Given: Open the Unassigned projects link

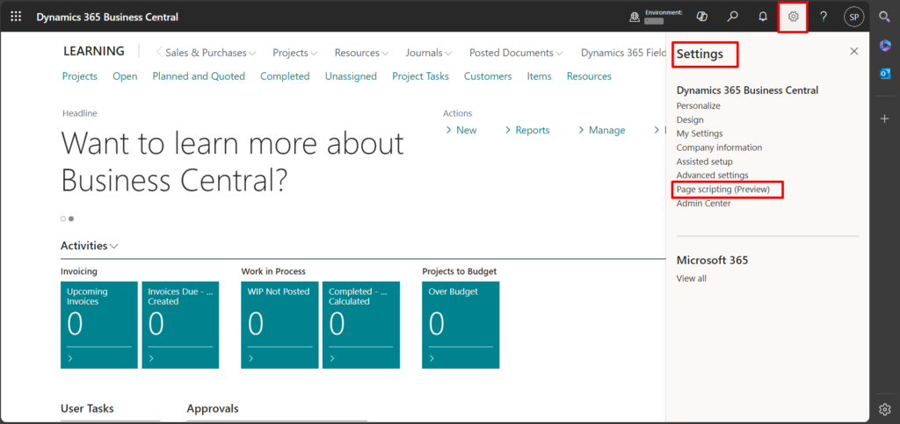Looking at the screenshot, I should coord(351,76).
